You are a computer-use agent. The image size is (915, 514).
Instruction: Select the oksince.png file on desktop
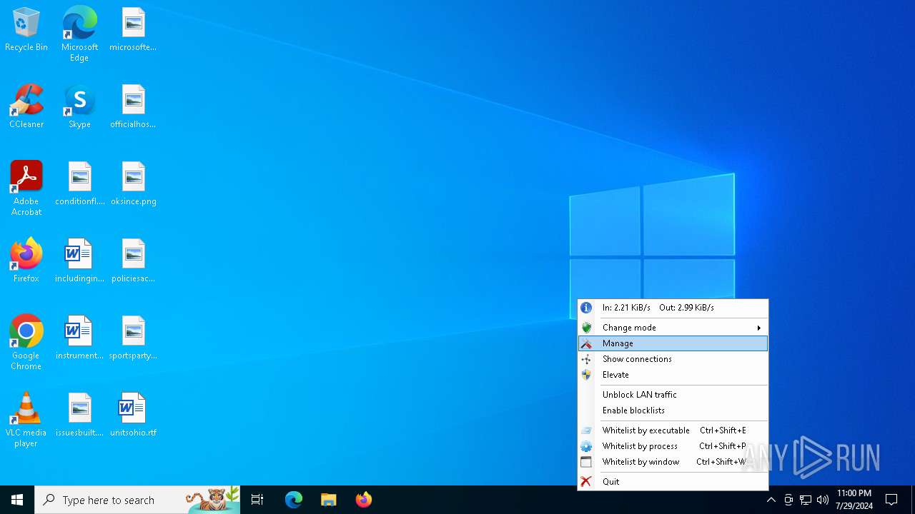133,184
